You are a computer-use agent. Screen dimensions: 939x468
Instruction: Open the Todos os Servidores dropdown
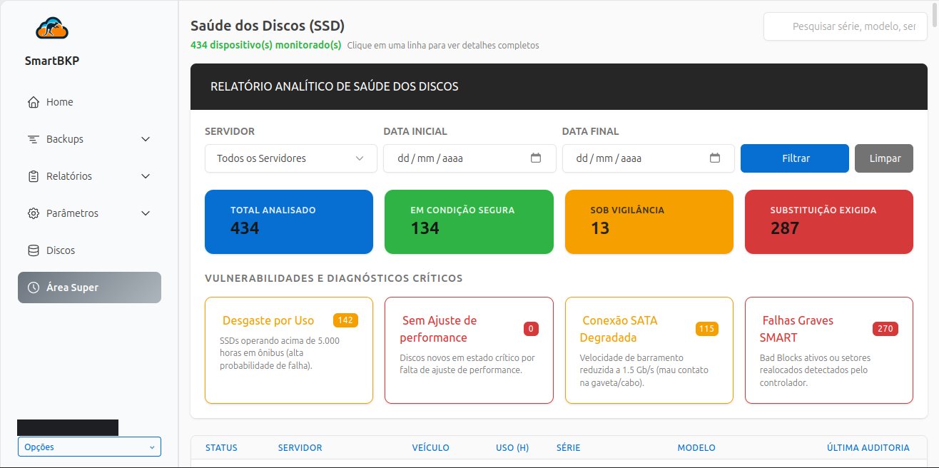click(x=291, y=158)
